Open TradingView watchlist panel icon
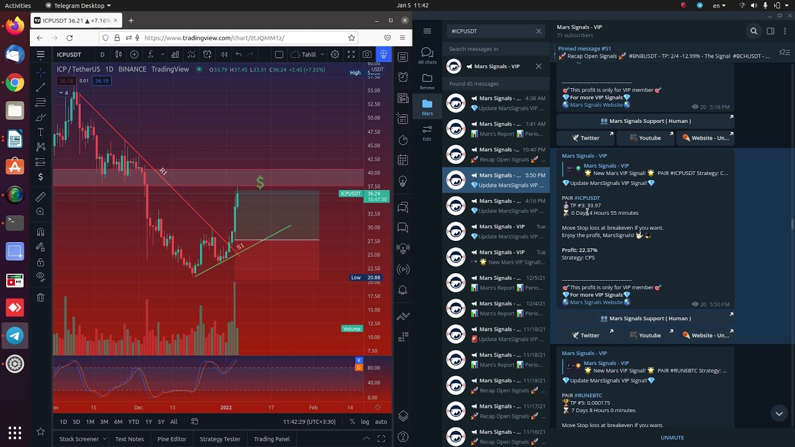795x447 pixels. point(403,57)
